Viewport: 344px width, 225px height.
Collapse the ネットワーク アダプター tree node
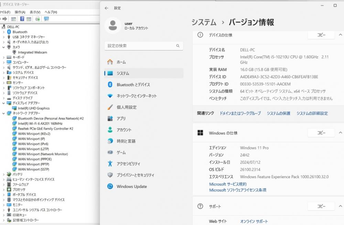3,113
